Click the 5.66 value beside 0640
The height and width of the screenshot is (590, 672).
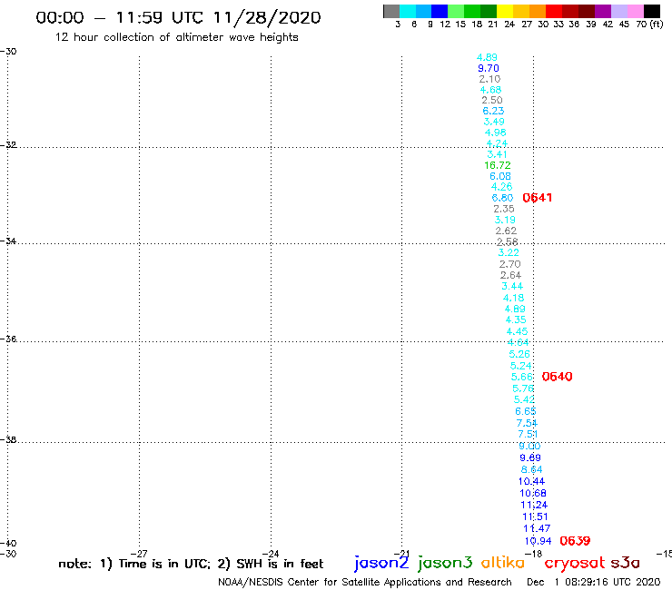pos(522,377)
